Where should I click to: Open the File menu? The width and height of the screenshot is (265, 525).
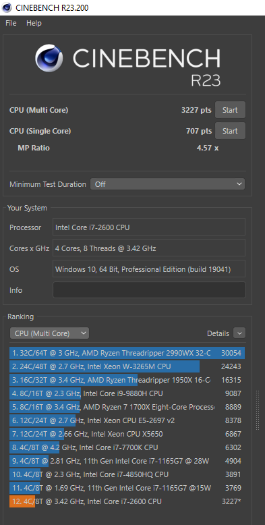pos(11,23)
